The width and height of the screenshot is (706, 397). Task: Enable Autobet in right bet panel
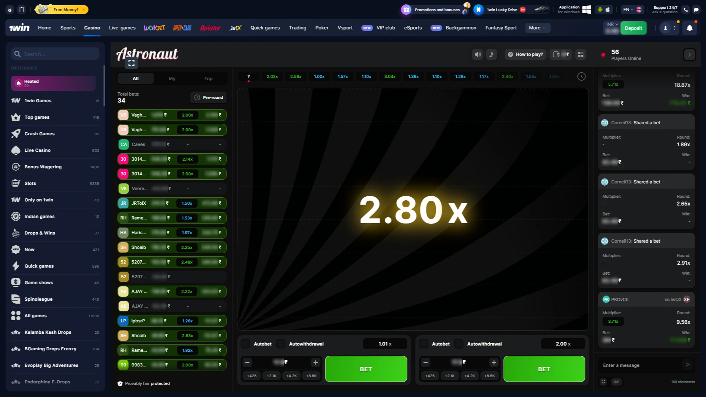point(424,344)
